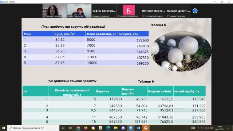Select Вікторія Побережна participant tile
This screenshot has height=131, width=233.
[x=154, y=11]
